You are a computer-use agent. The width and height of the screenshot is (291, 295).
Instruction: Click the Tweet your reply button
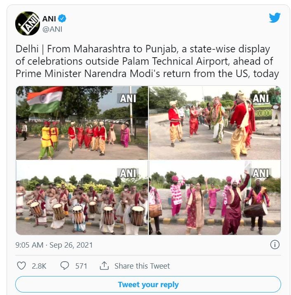[x=148, y=284]
